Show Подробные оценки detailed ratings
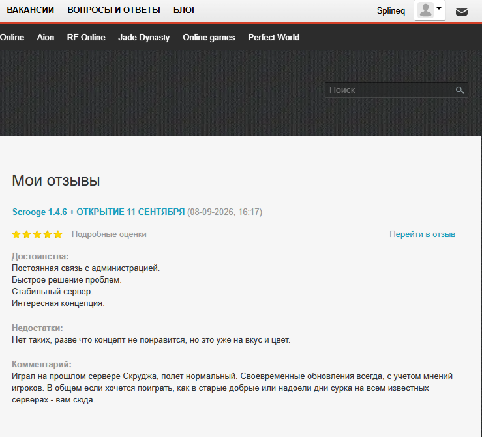 (109, 234)
